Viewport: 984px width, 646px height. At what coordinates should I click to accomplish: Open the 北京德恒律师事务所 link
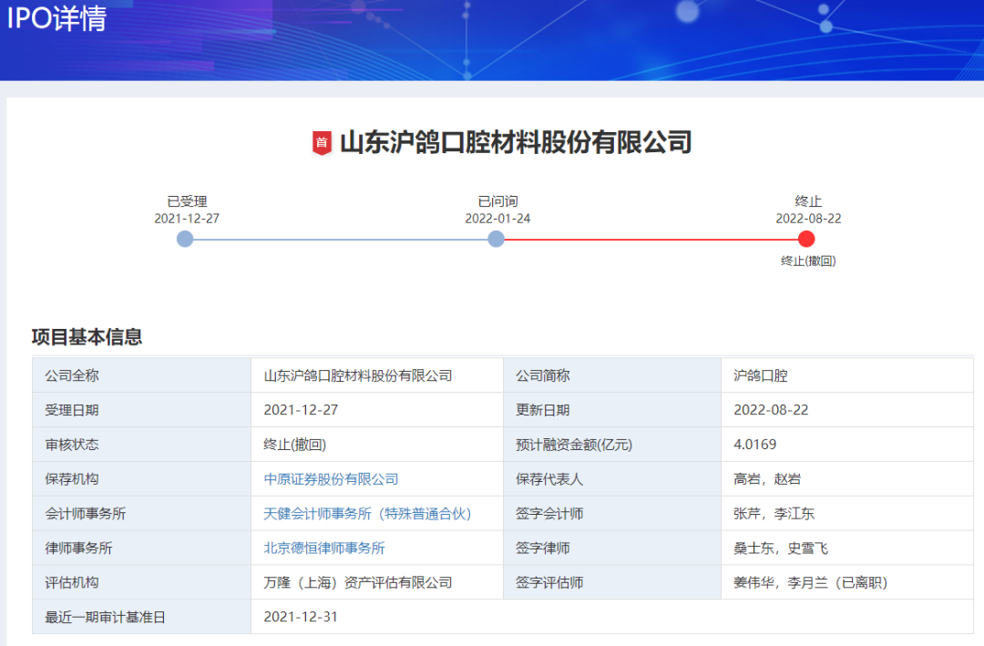pyautogui.click(x=324, y=549)
